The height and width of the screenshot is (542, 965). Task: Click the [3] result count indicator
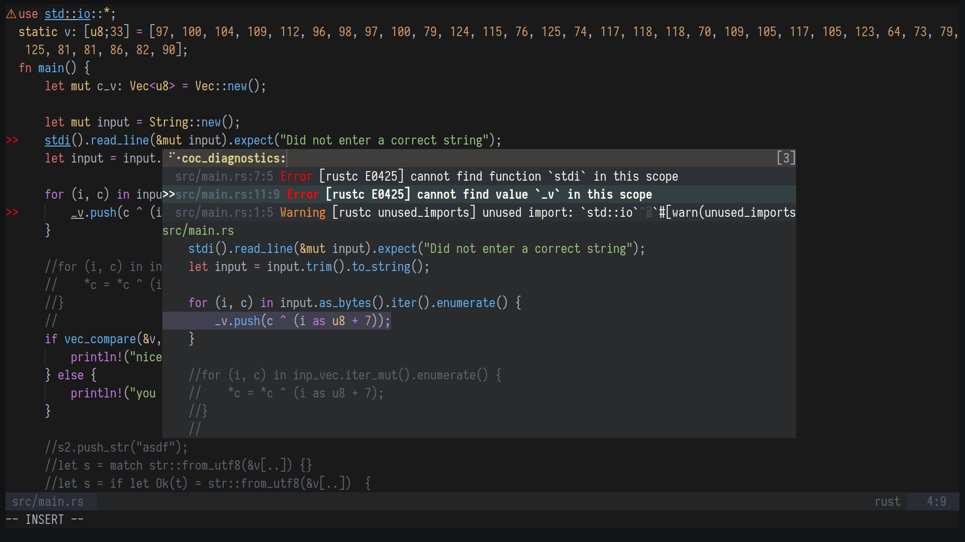point(786,159)
